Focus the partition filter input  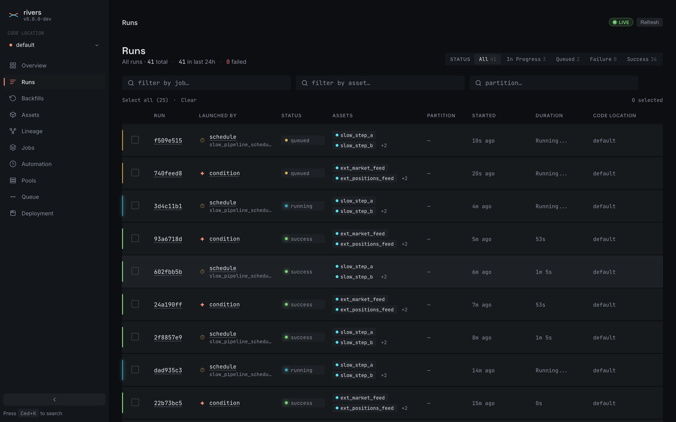click(x=554, y=83)
